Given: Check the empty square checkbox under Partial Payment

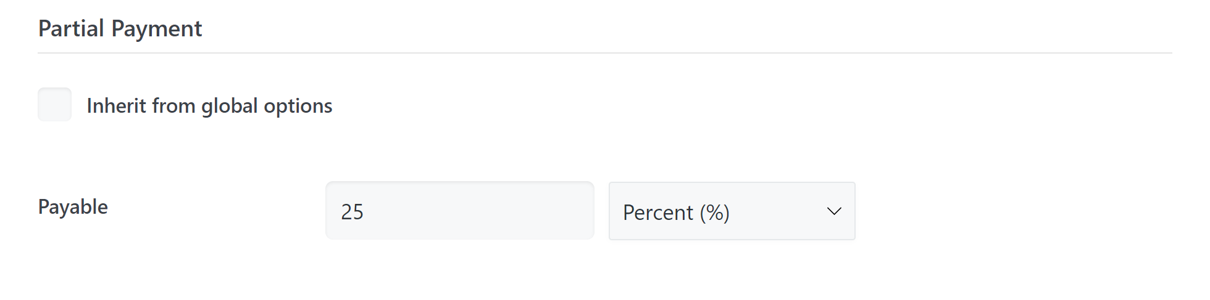Looking at the screenshot, I should 54,105.
